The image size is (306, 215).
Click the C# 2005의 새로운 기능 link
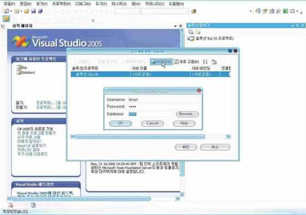click(35, 129)
